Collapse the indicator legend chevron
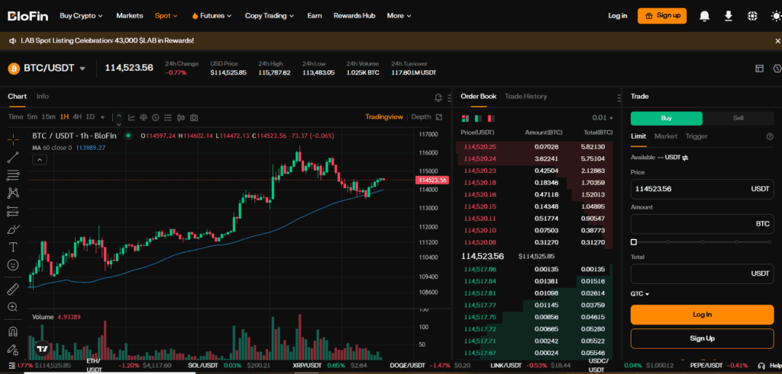782x374 pixels. (x=40, y=160)
